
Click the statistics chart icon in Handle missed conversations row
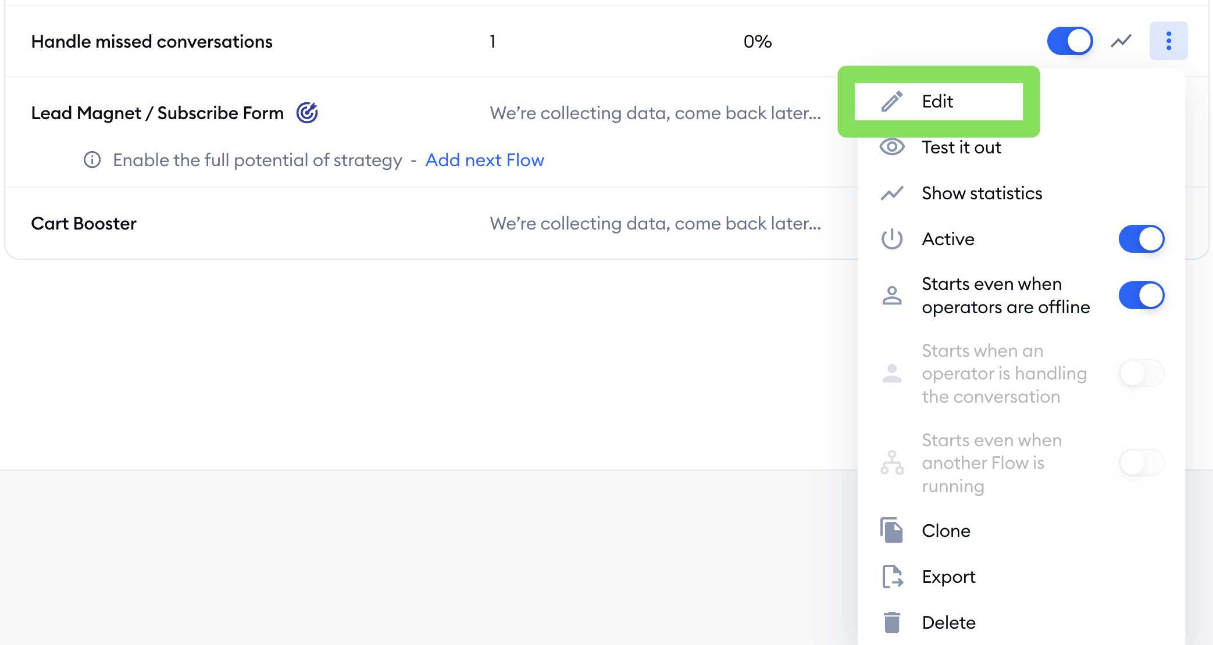pos(1121,41)
